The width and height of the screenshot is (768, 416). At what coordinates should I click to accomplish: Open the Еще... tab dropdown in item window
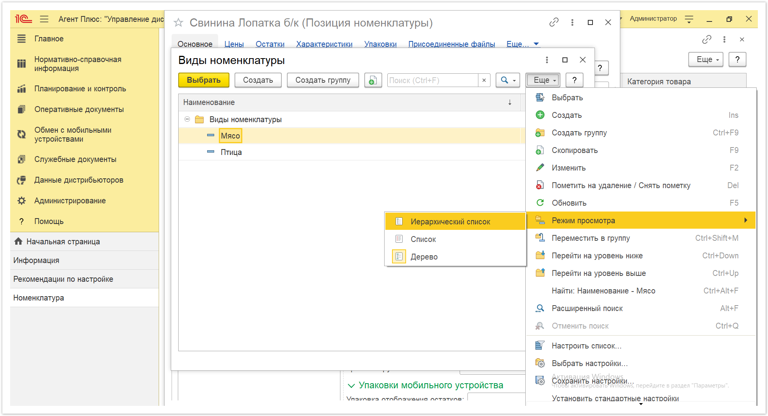click(x=523, y=44)
